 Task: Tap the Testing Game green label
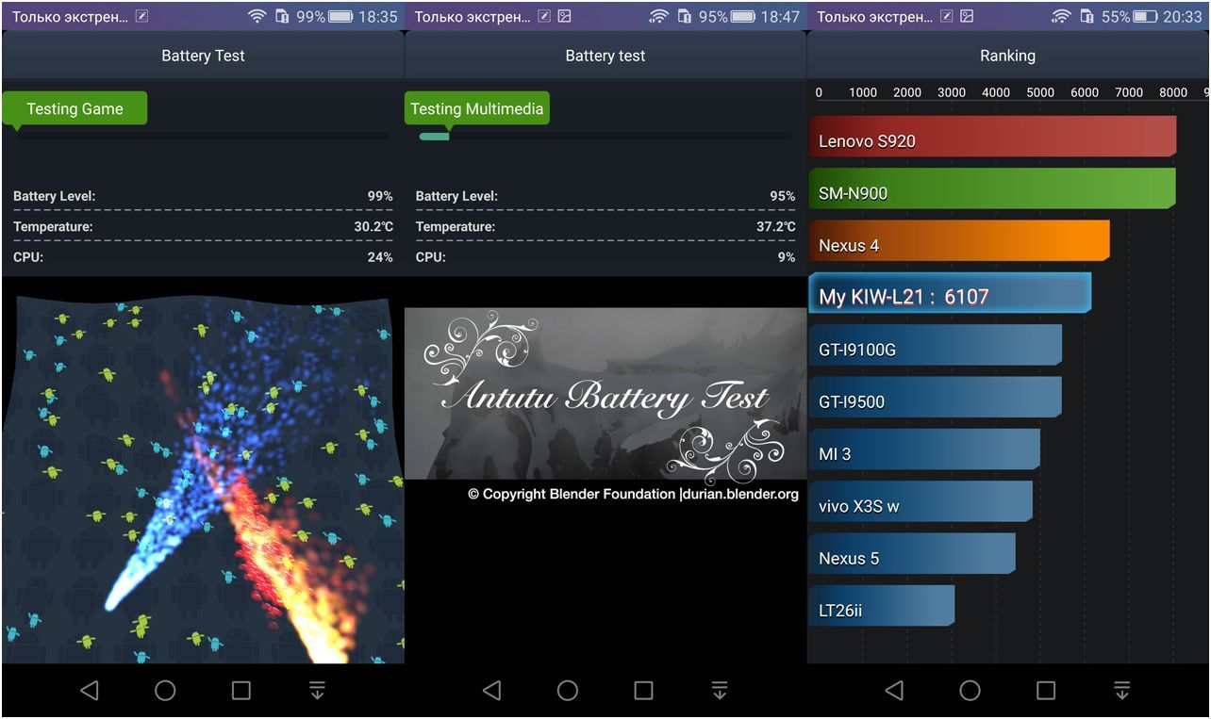pyautogui.click(x=75, y=108)
